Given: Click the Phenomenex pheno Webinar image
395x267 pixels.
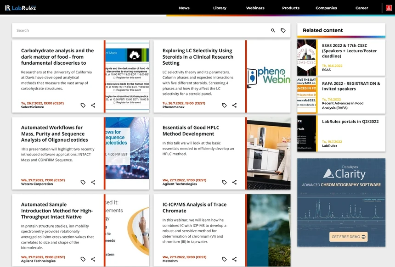Looking at the screenshot, I should [269, 76].
